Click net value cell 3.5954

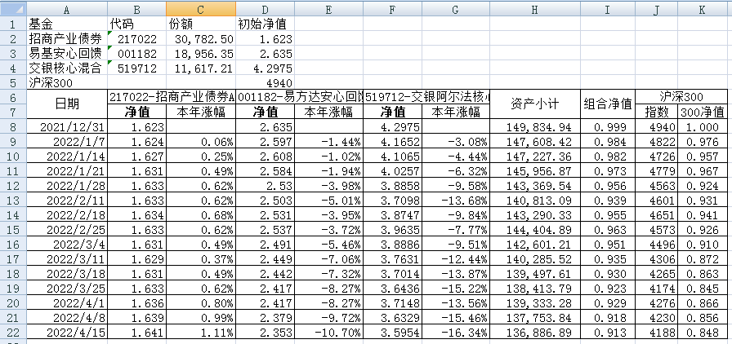[x=393, y=333]
